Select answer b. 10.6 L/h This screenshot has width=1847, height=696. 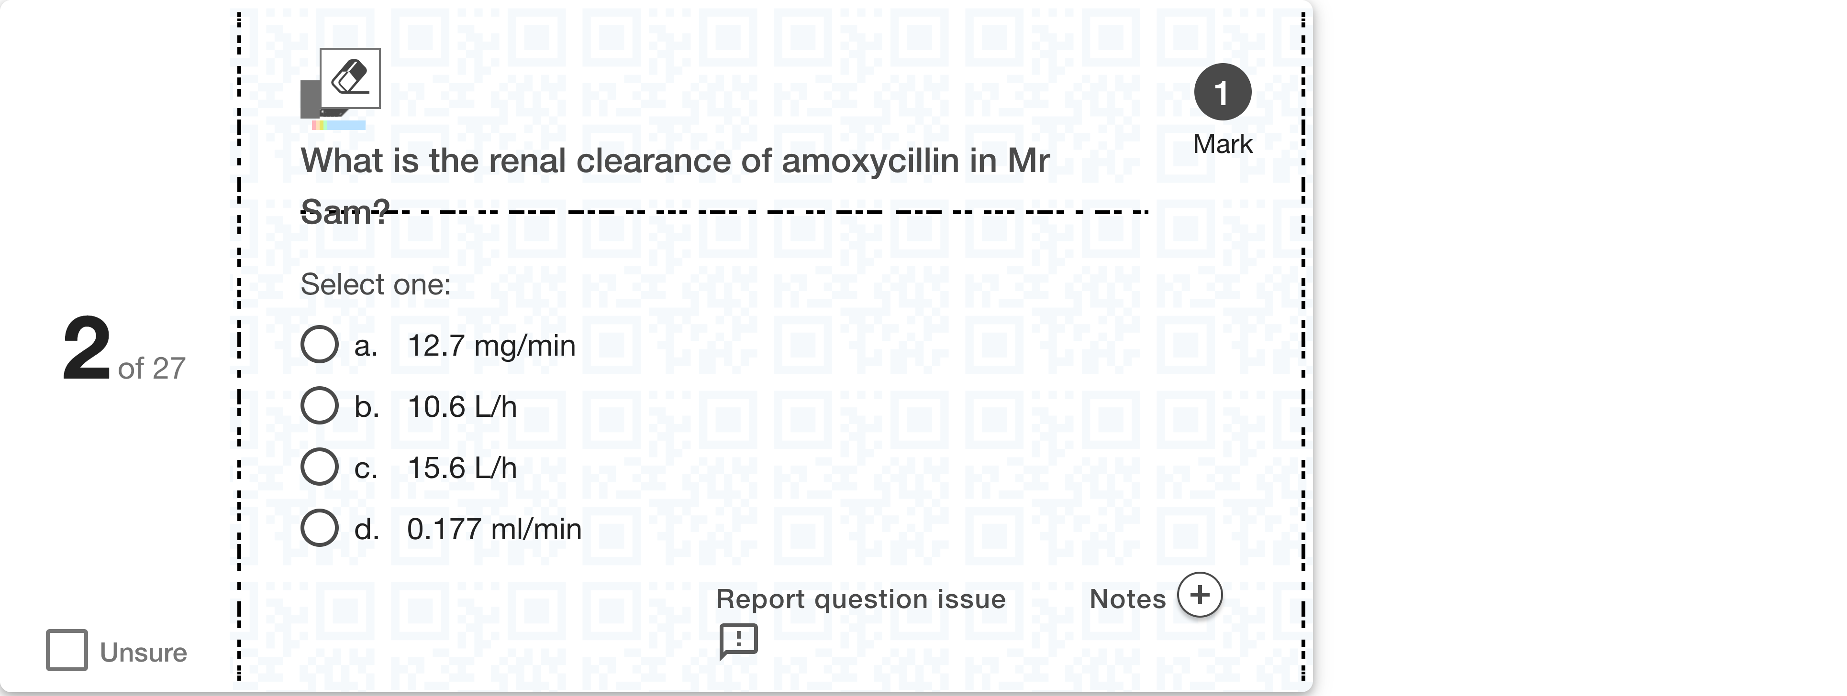[321, 406]
